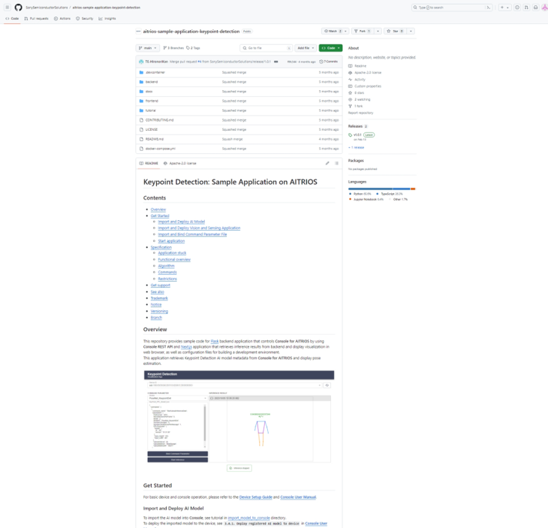Open Custom properties in About
This screenshot has height=528, width=548.
pos(368,86)
